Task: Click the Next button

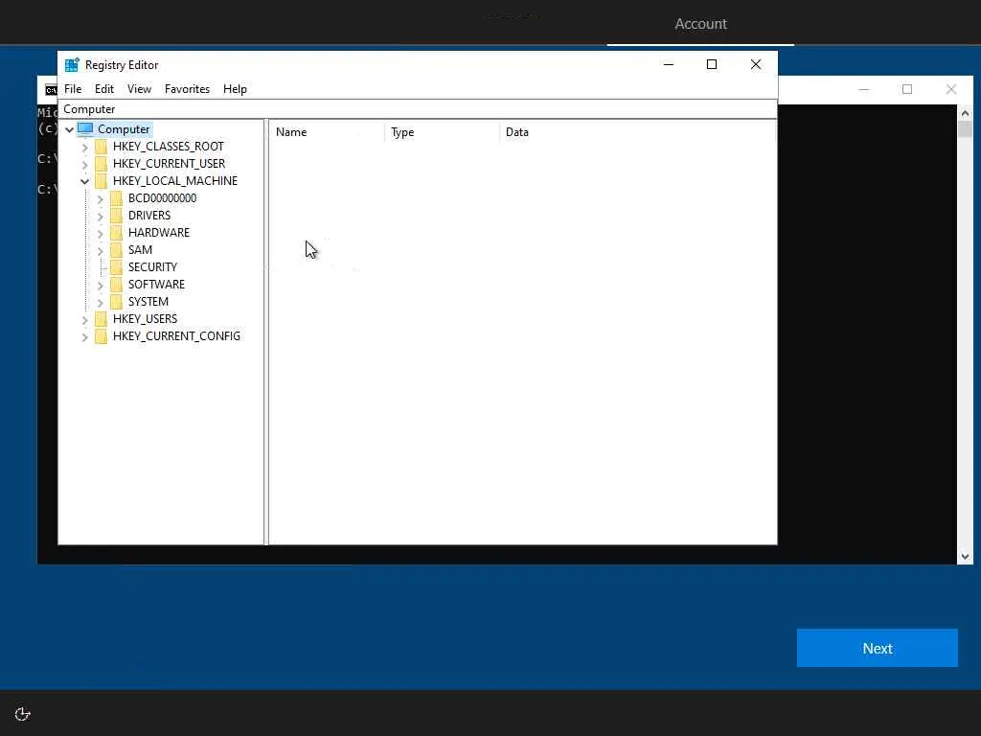Action: pos(878,648)
